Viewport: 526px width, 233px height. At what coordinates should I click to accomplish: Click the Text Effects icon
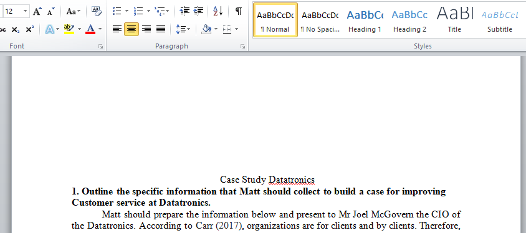(x=50, y=29)
